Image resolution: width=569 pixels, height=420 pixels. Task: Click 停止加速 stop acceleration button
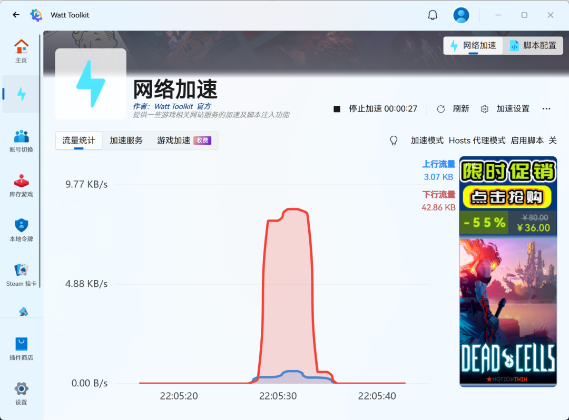pyautogui.click(x=375, y=109)
